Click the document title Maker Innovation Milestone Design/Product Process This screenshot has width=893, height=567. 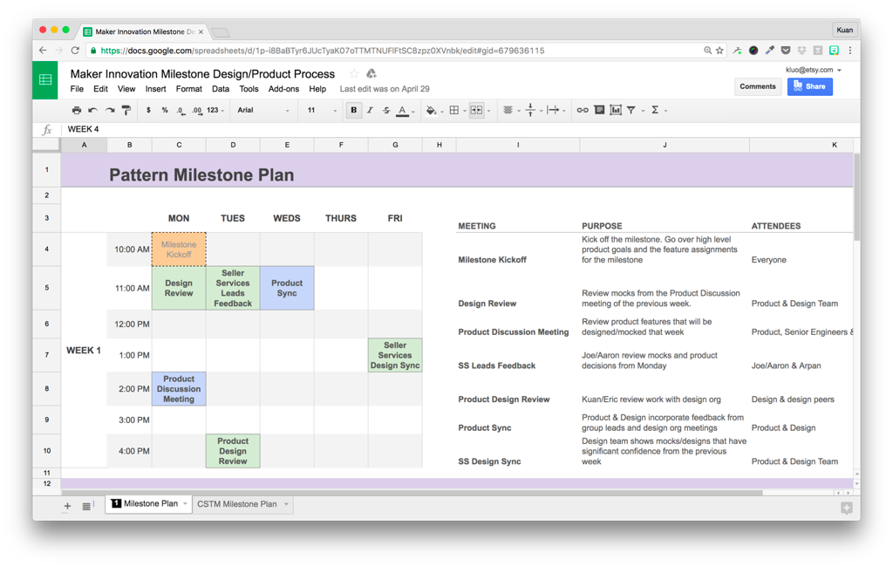(x=202, y=74)
